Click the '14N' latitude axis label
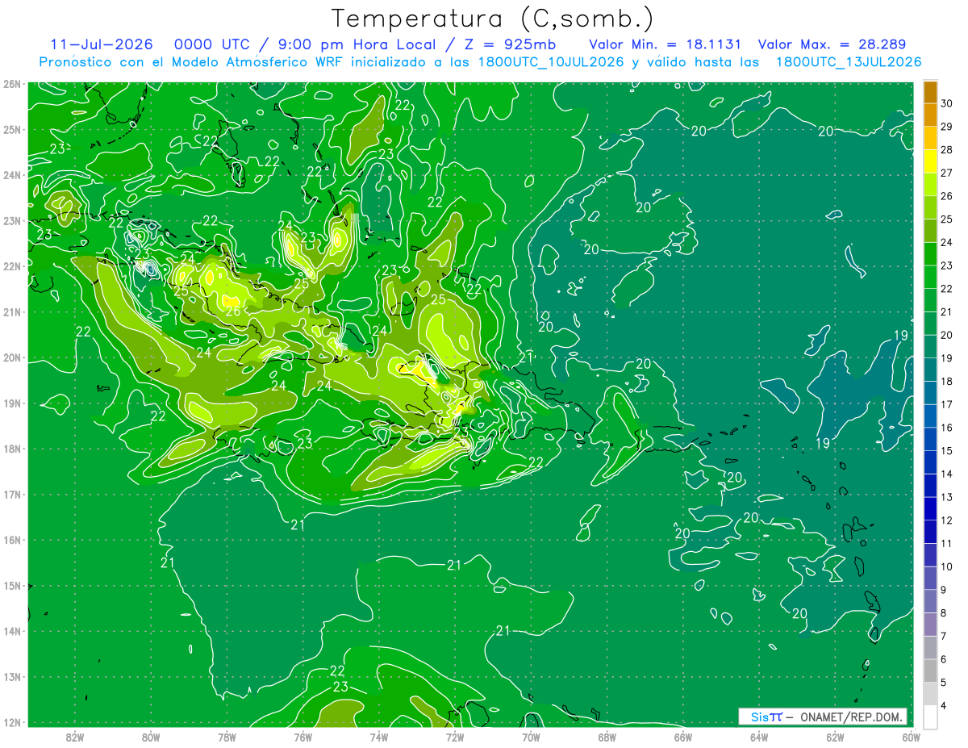 tap(11, 631)
